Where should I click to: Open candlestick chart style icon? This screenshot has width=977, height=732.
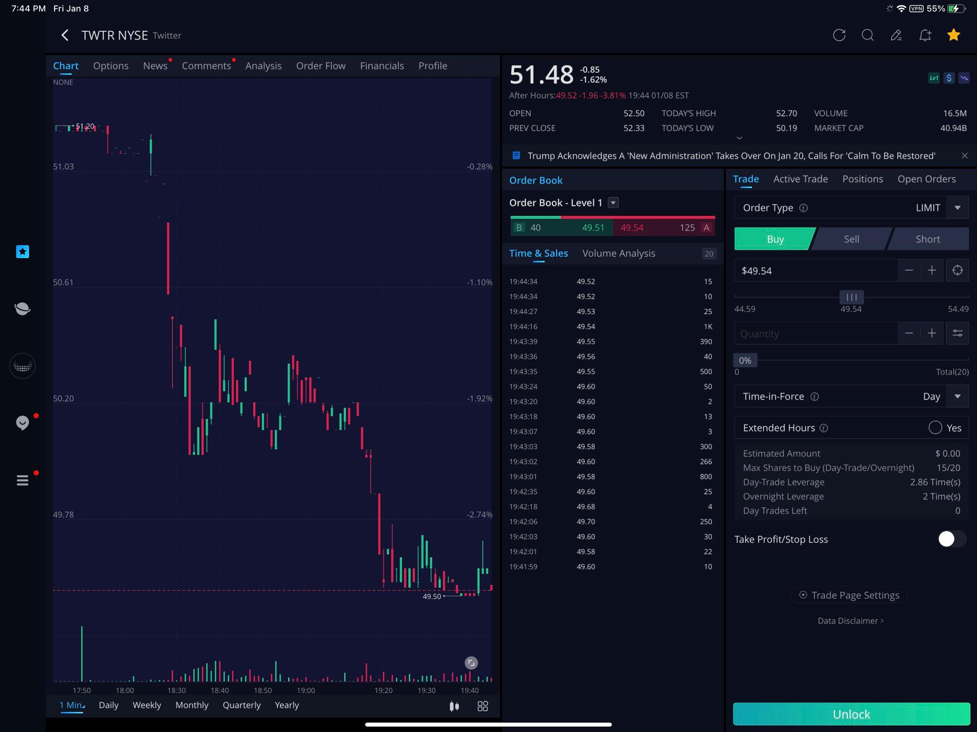(x=454, y=706)
